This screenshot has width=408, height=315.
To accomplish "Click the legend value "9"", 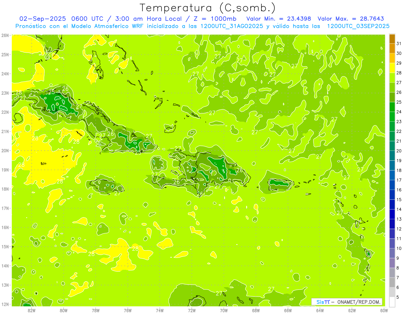I will pyautogui.click(x=398, y=258).
